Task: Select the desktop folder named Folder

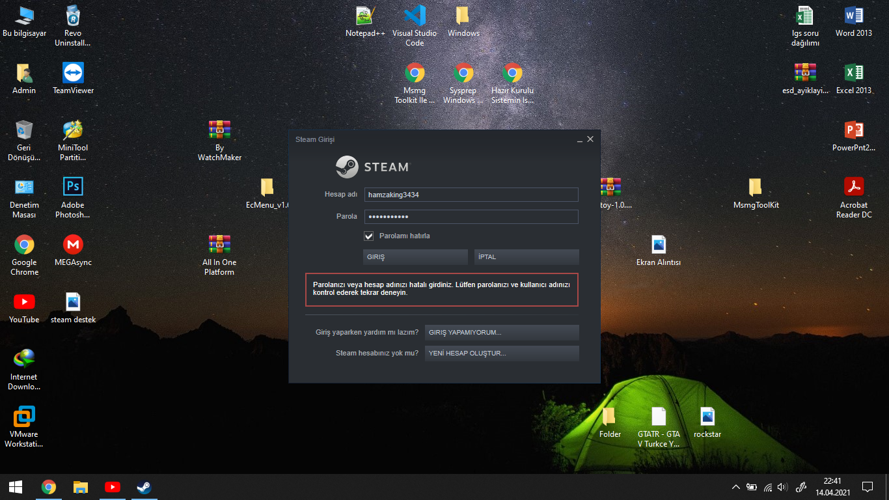Action: point(610,423)
